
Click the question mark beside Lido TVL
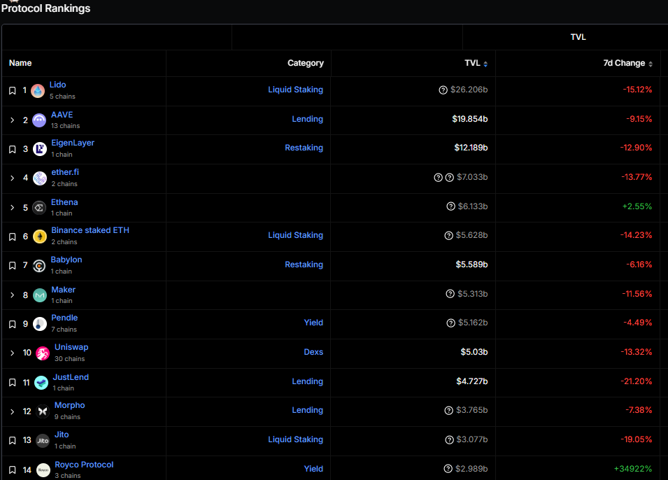(x=443, y=90)
